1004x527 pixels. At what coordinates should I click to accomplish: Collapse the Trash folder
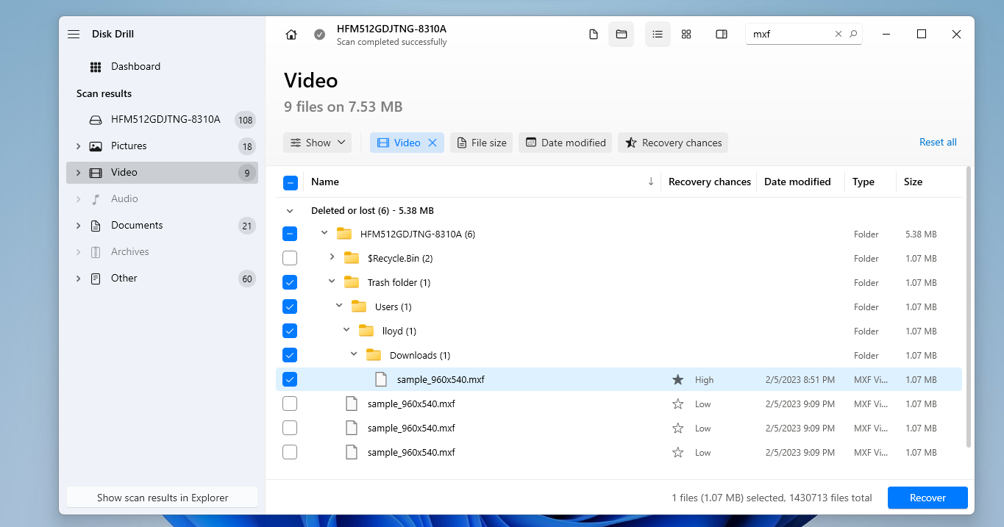332,282
